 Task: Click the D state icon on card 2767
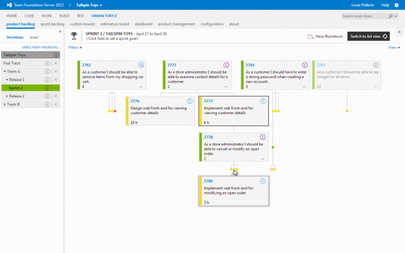376,65
